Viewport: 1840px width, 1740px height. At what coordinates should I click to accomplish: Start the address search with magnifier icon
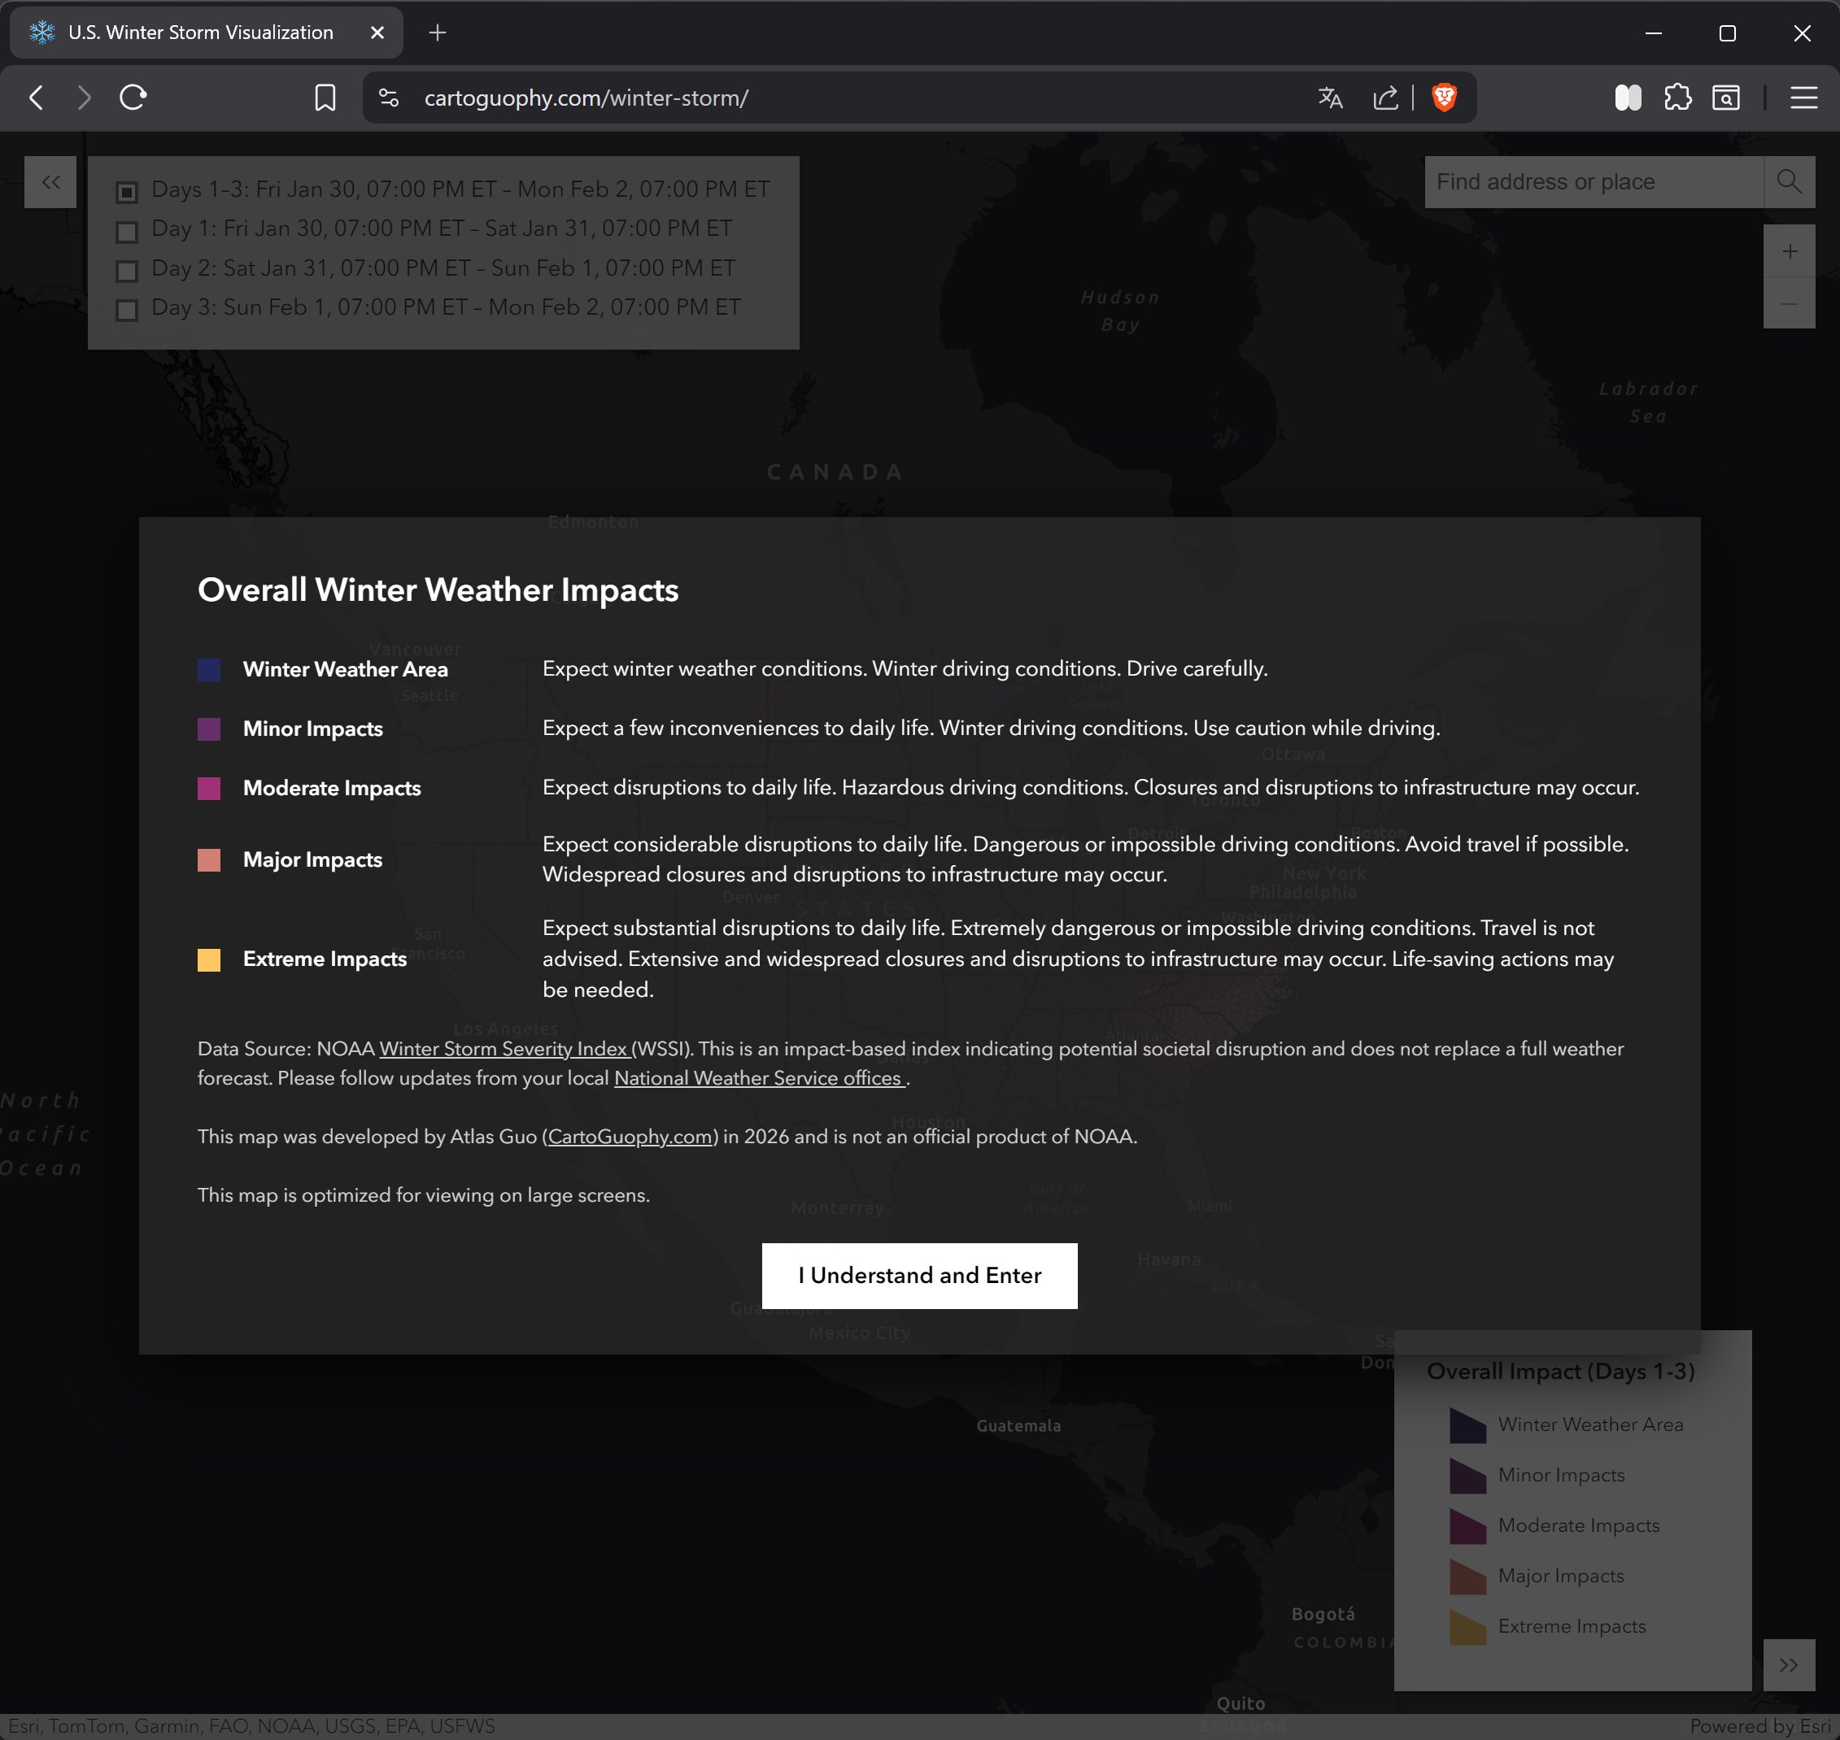(x=1789, y=182)
